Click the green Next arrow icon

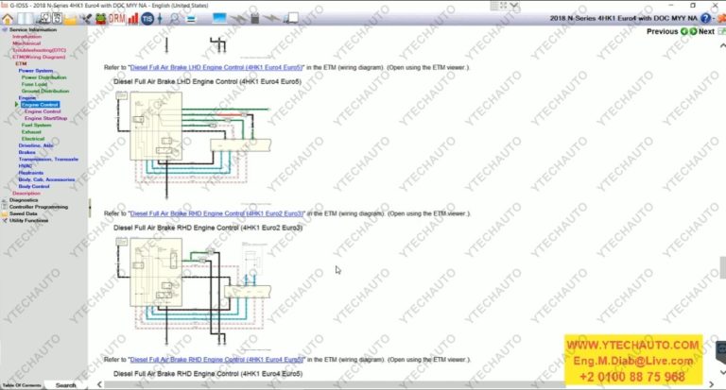click(693, 31)
